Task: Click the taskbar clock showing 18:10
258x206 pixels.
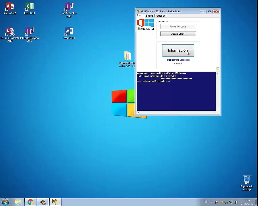Action: 247,202
